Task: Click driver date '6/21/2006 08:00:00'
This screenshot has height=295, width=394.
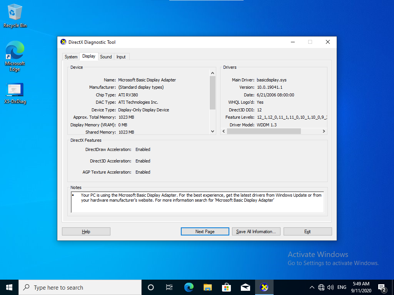Action: (x=275, y=95)
